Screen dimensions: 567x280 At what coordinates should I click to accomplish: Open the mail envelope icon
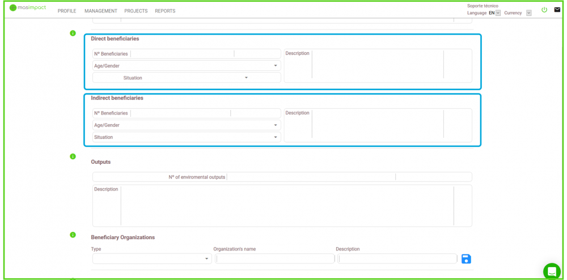pos(557,10)
